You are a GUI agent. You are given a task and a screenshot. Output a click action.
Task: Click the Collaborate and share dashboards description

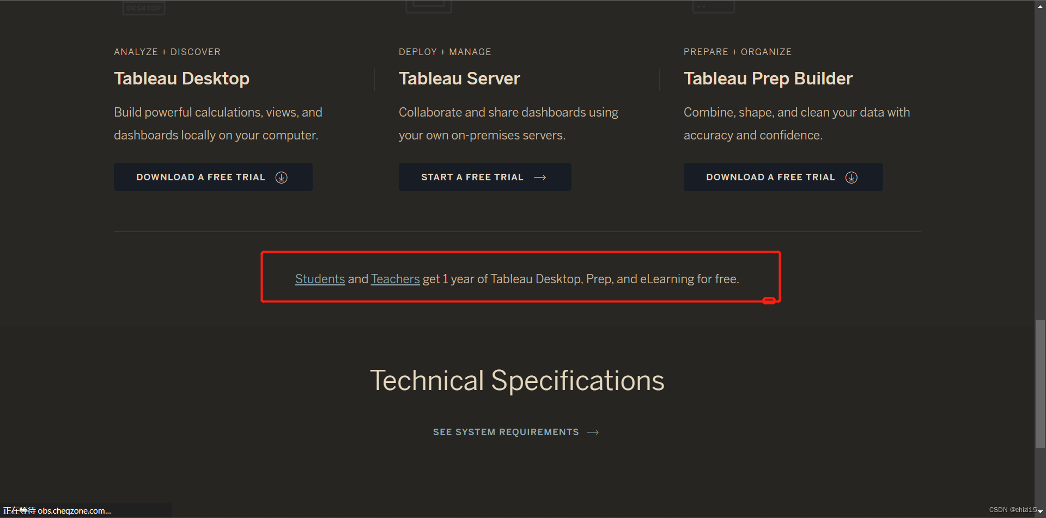(x=508, y=124)
